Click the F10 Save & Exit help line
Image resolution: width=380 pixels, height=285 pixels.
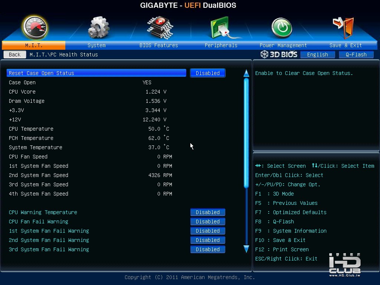click(x=280, y=240)
